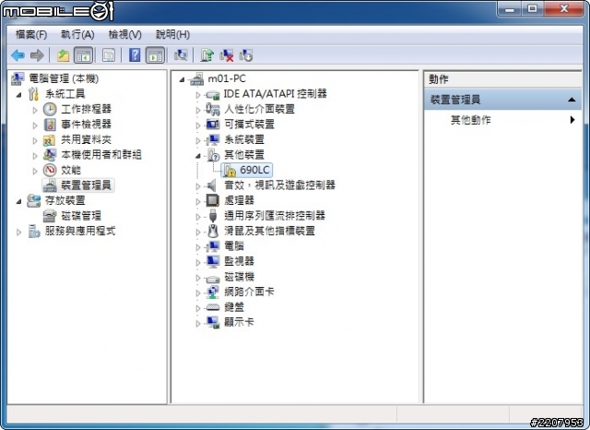Screen dimensions: 590x430
Task: Open 檔案(F) menu
Action: point(31,35)
